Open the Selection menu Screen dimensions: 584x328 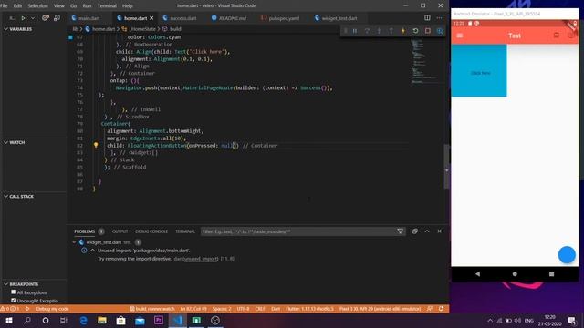(37, 6)
